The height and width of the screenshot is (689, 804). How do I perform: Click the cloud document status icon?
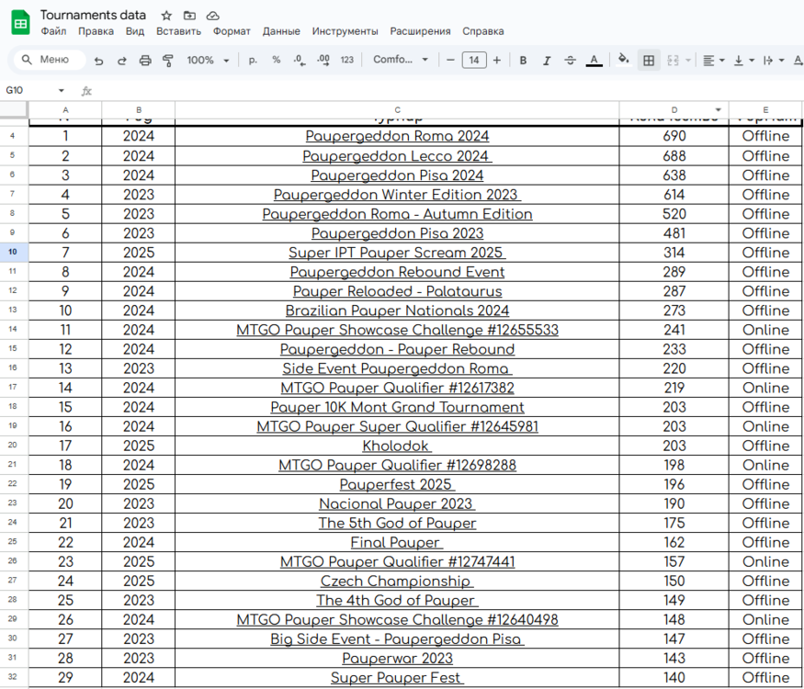coord(213,16)
